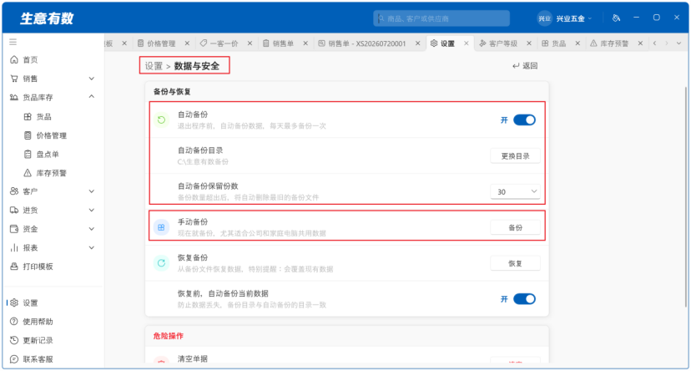
Task: Open the 自动备份保留份数 dropdown
Action: point(515,192)
